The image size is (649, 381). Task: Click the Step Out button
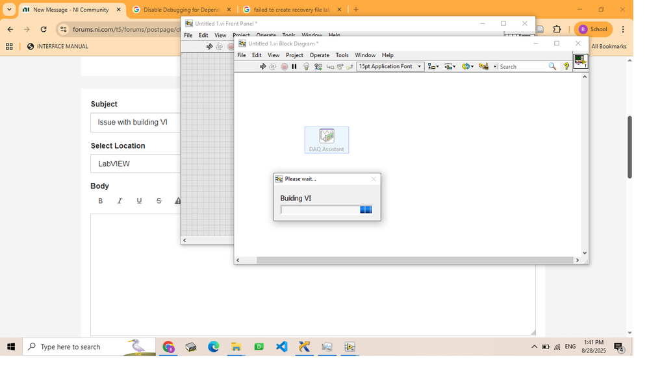click(350, 67)
